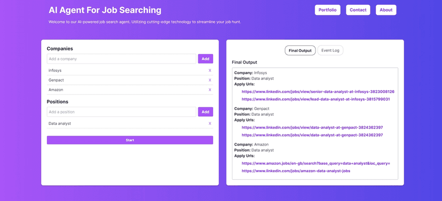
Task: Open lead-data-analyst-at-infosys LinkedIn link
Action: point(315,99)
